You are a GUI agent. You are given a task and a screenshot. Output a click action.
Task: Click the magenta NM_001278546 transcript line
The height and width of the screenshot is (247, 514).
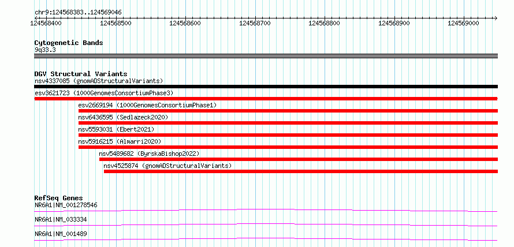tap(266, 210)
